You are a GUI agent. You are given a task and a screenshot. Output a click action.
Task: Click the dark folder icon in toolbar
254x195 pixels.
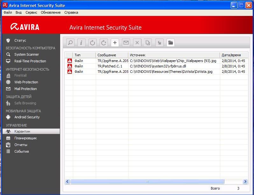(171, 43)
